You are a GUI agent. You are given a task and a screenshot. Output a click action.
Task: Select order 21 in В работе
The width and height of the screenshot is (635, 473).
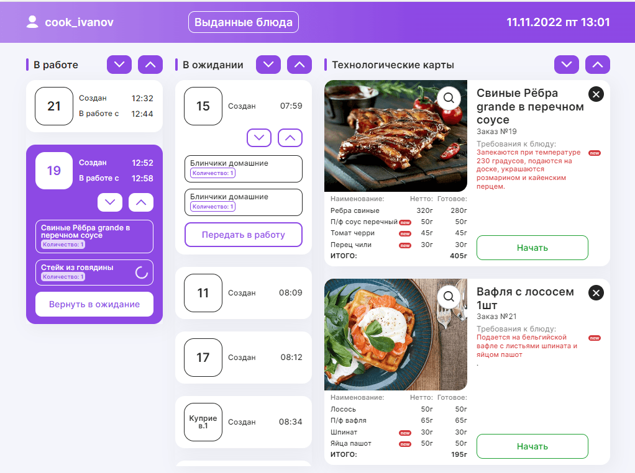(x=94, y=106)
